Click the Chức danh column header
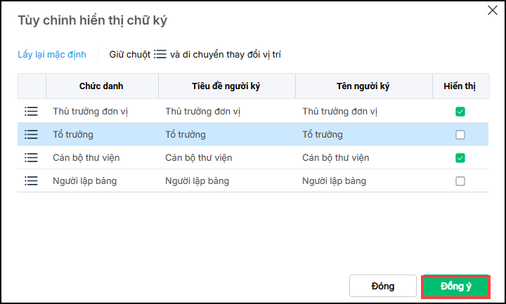506x304 pixels. click(x=101, y=86)
